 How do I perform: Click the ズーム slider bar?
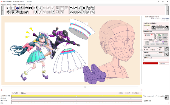[77, 103]
